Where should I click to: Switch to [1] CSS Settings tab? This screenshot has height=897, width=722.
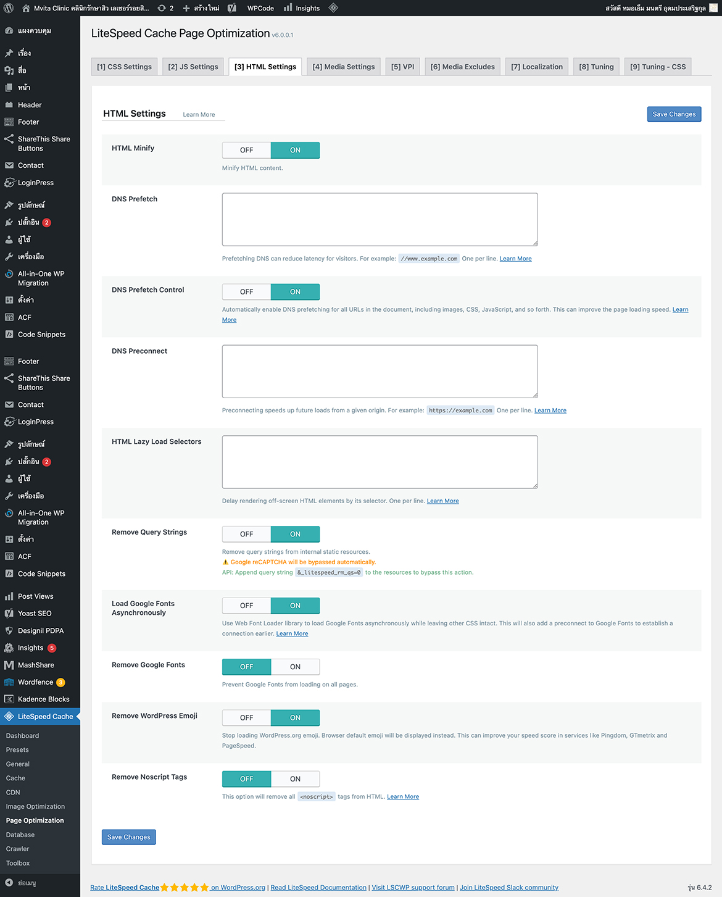tap(124, 67)
